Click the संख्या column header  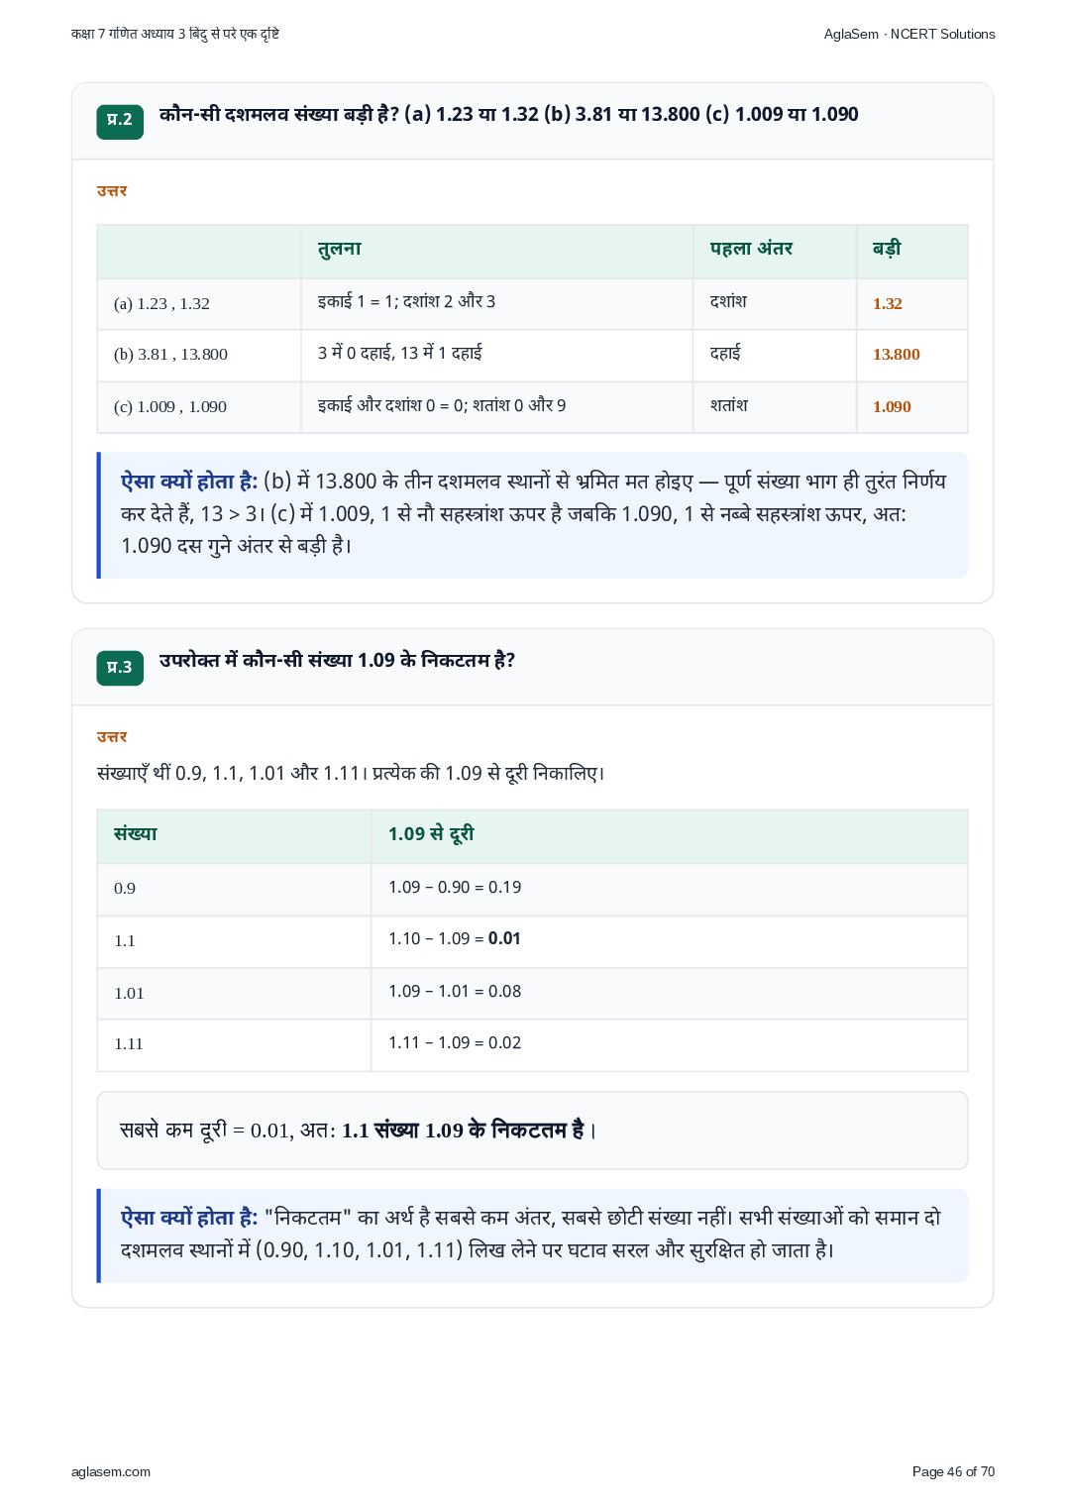pyautogui.click(x=234, y=836)
